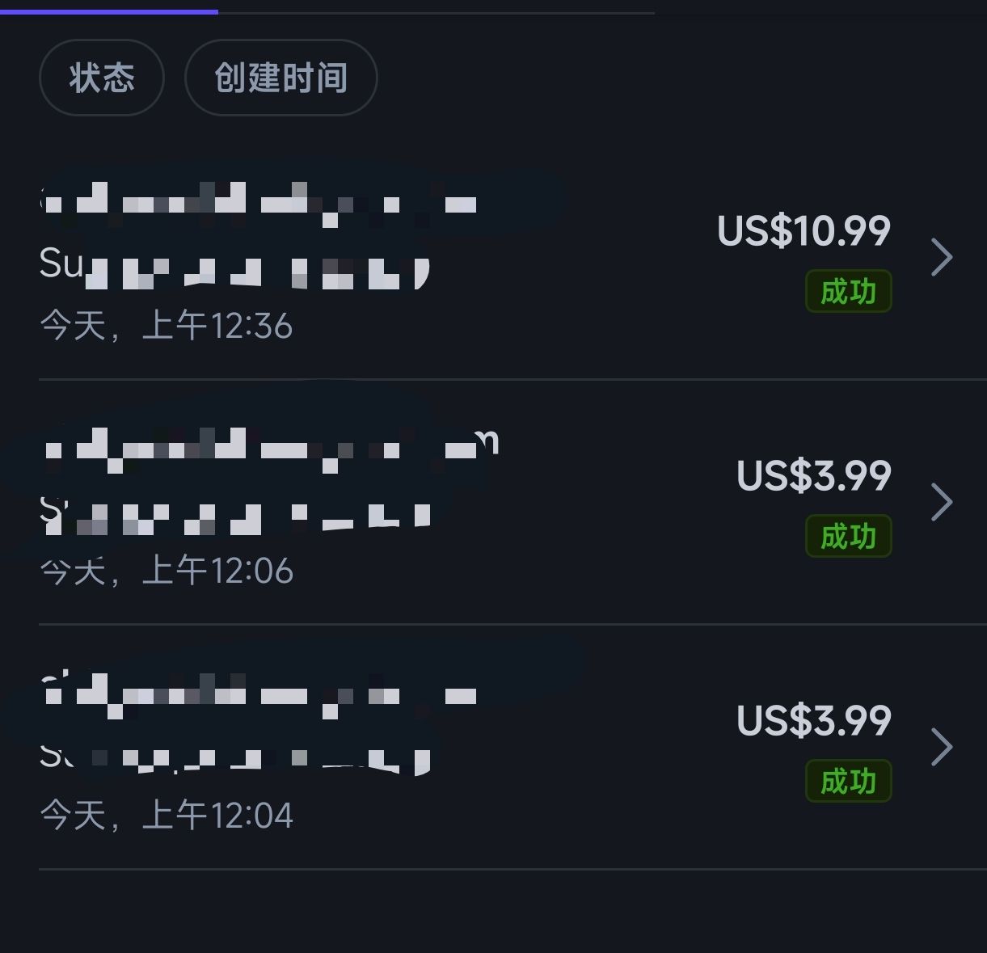Click blurred title of the 12:06 transaction
The image size is (987, 953).
pos(269,446)
